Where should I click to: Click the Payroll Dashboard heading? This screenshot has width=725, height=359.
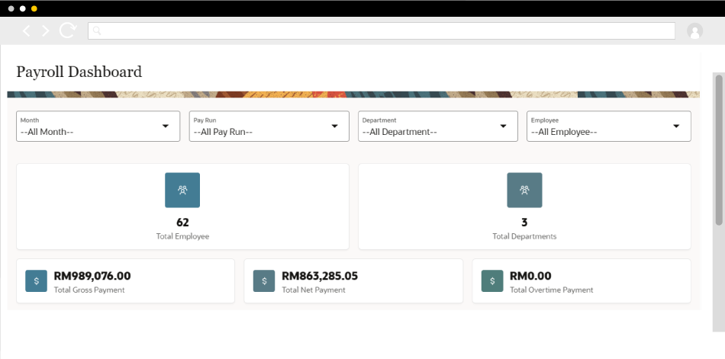point(79,72)
